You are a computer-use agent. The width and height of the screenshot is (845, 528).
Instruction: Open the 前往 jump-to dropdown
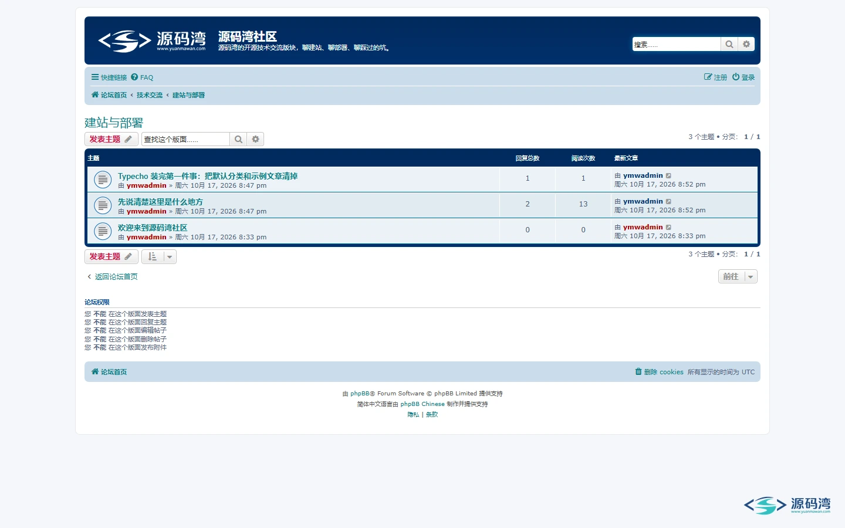738,276
